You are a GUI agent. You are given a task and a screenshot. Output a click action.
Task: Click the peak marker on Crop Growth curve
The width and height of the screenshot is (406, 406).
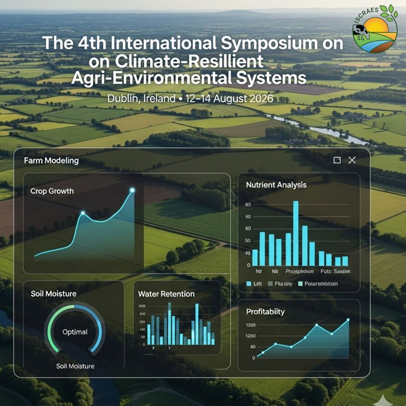click(x=131, y=191)
